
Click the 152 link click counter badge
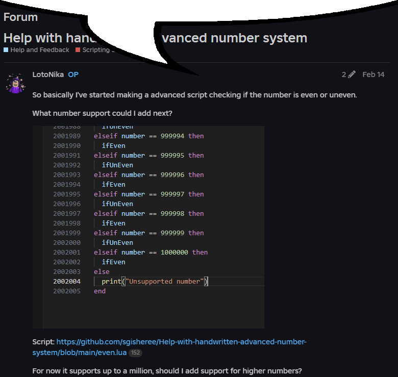135,353
